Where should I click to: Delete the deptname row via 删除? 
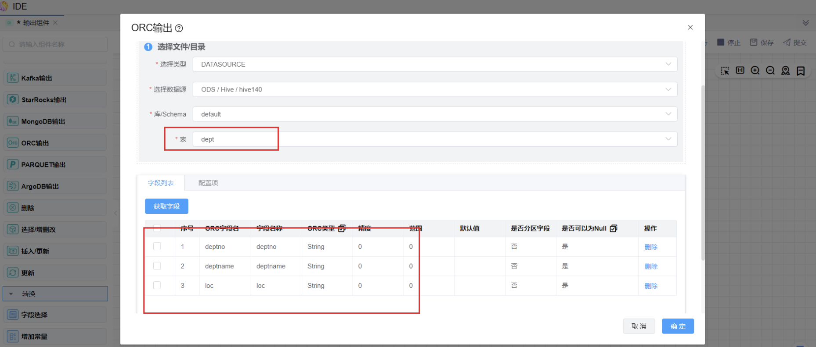coord(651,266)
